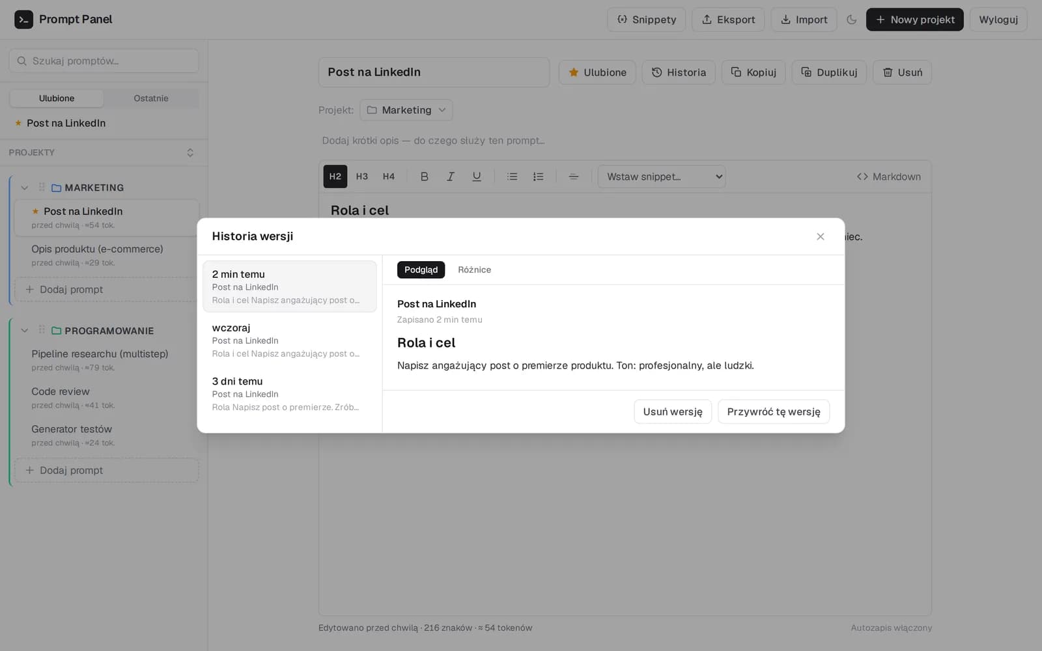Add a prompt under Marketing project

point(107,289)
